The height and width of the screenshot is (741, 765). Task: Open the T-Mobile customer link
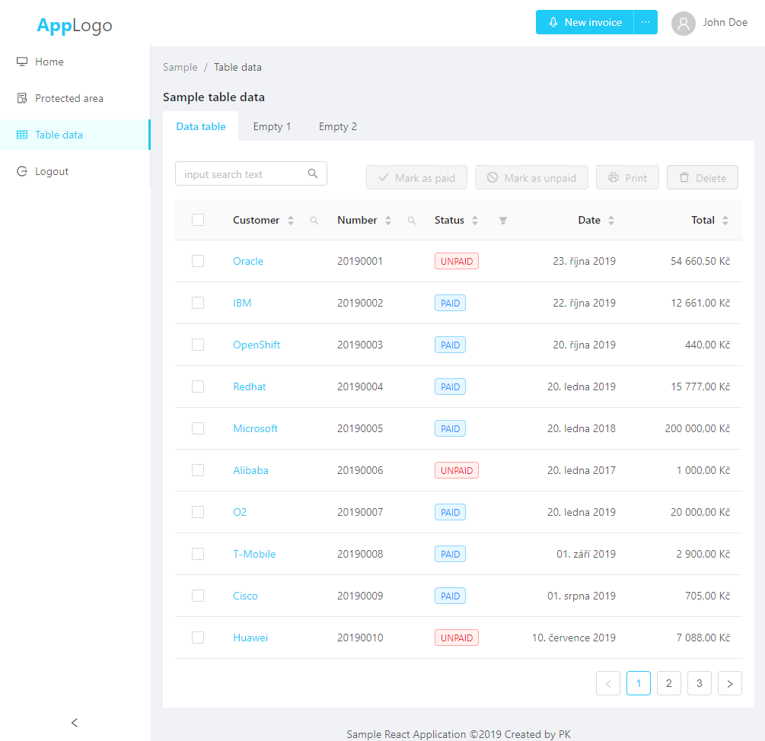(x=254, y=555)
